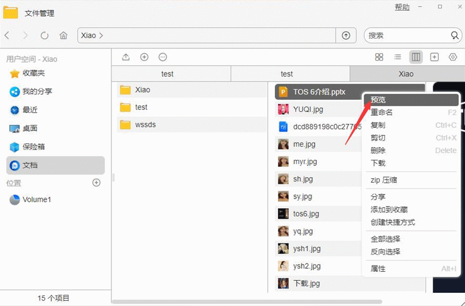This screenshot has width=465, height=306.
Task: Choose zip 压缩 in context menu
Action: pyautogui.click(x=411, y=180)
